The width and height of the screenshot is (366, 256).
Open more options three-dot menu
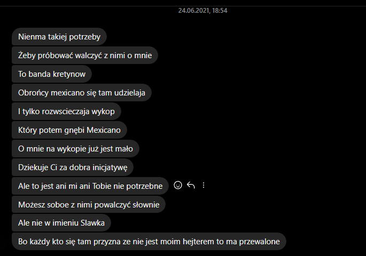pyautogui.click(x=204, y=186)
